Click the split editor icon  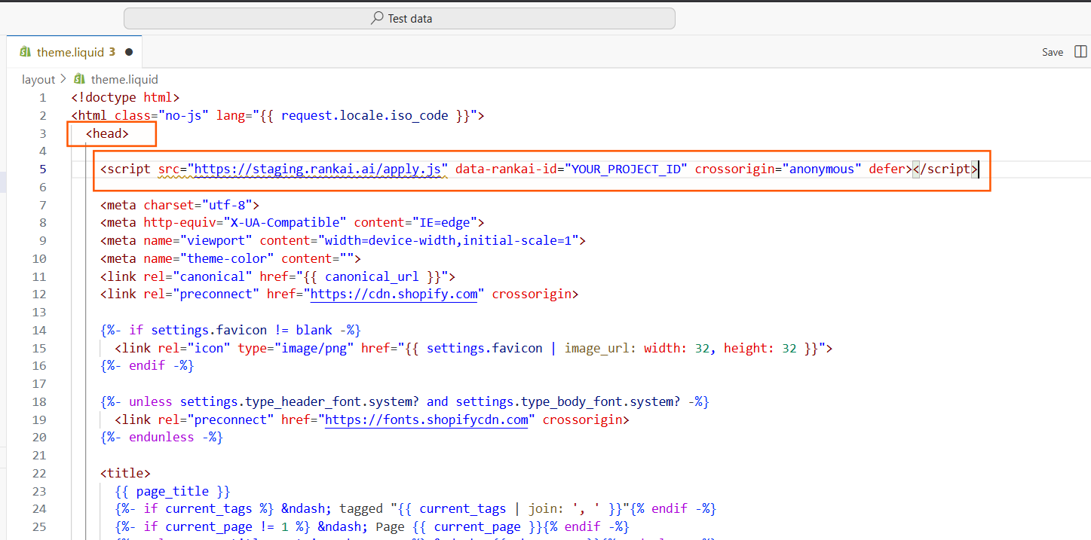1080,52
